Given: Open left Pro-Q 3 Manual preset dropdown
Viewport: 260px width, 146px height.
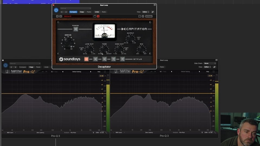Looking at the screenshot, I should coord(25,63).
